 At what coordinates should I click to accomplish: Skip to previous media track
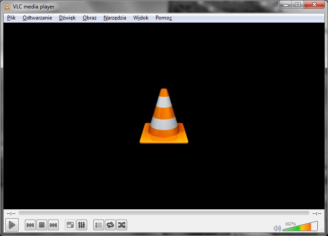click(30, 225)
